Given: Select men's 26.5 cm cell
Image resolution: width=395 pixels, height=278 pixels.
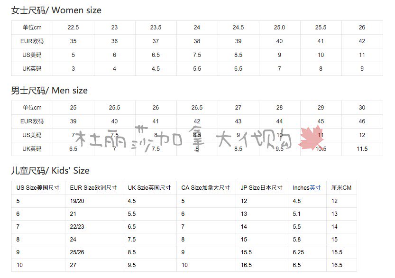Looking at the screenshot, I should coord(197,108).
